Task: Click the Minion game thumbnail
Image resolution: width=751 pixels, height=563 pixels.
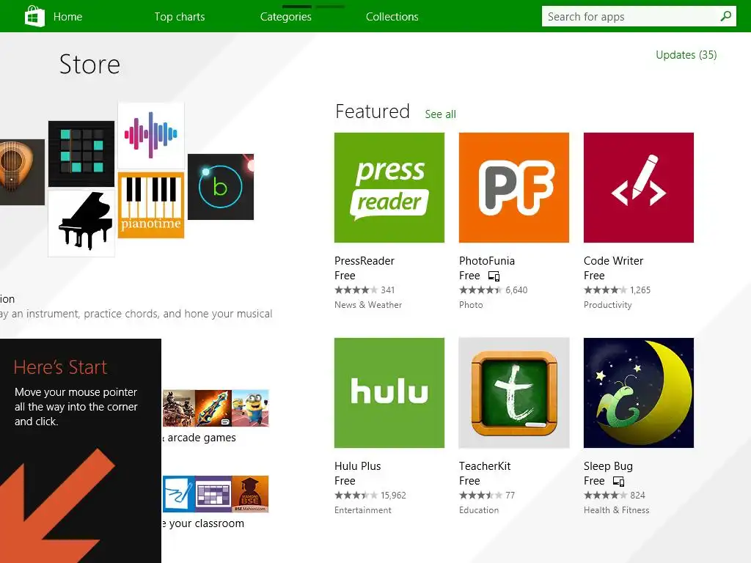Action: pyautogui.click(x=250, y=408)
